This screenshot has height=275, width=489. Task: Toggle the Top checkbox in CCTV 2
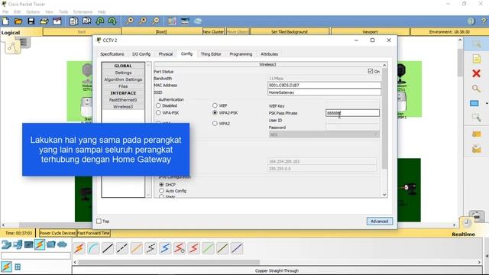(x=99, y=221)
